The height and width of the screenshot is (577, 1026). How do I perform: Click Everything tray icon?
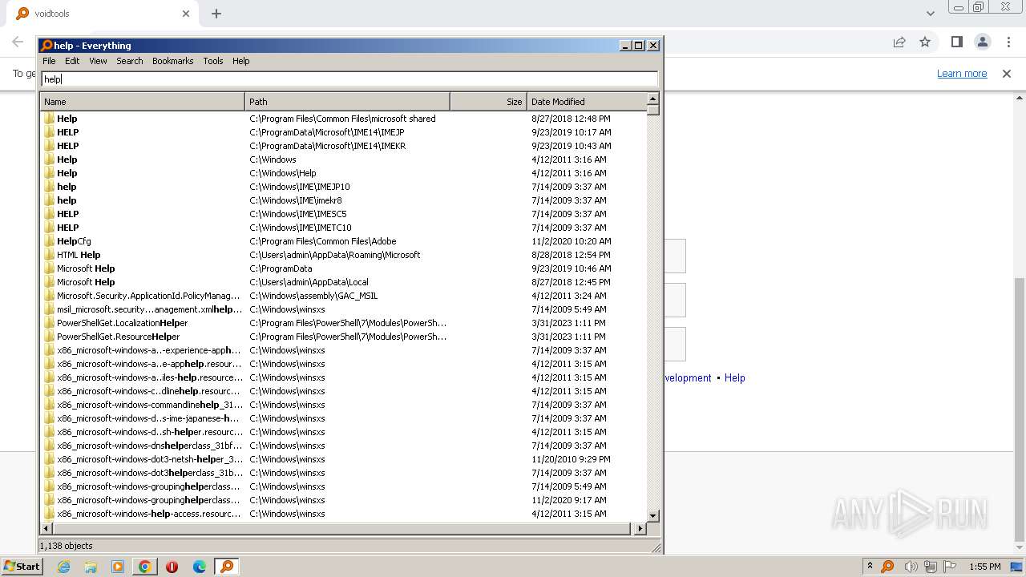[x=887, y=567]
